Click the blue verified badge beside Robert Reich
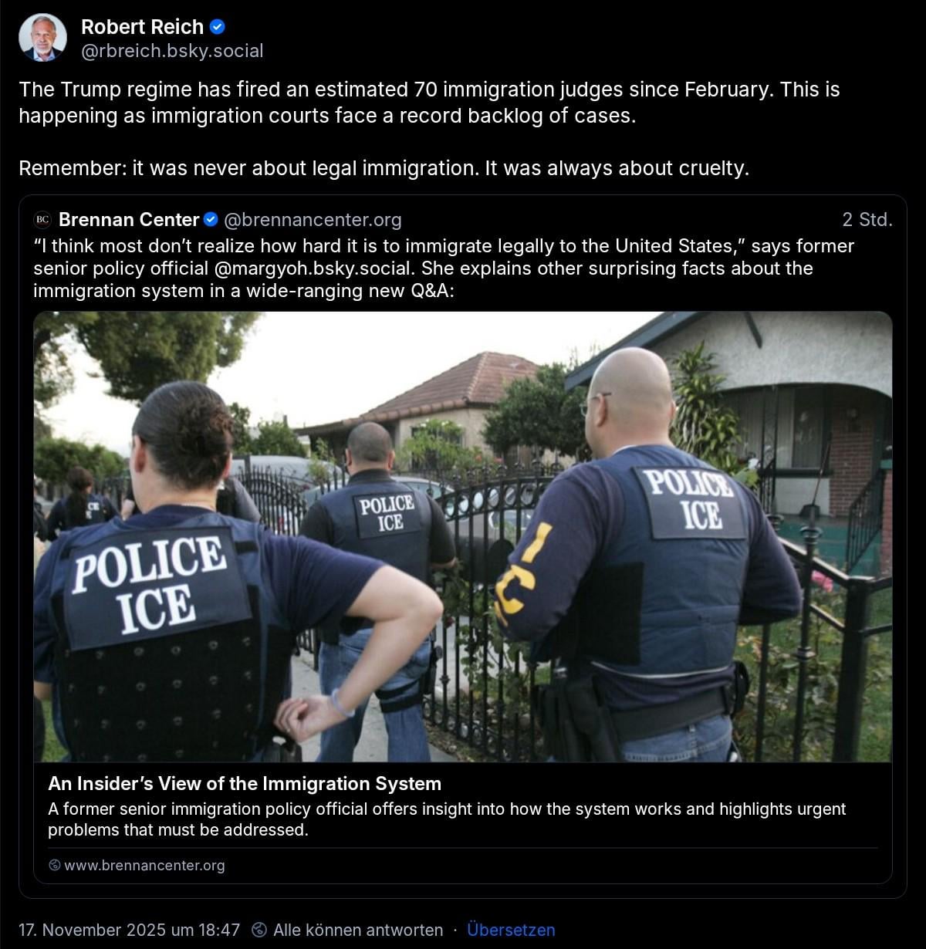The width and height of the screenshot is (926, 949). tap(218, 27)
